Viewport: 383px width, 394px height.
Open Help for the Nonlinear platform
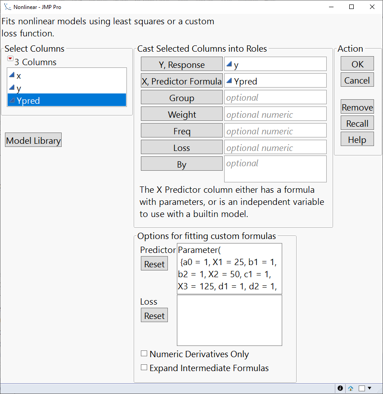pos(357,139)
